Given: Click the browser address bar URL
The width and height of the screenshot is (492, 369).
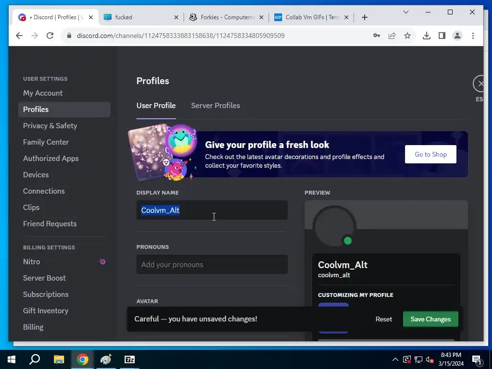Looking at the screenshot, I should pyautogui.click(x=181, y=36).
